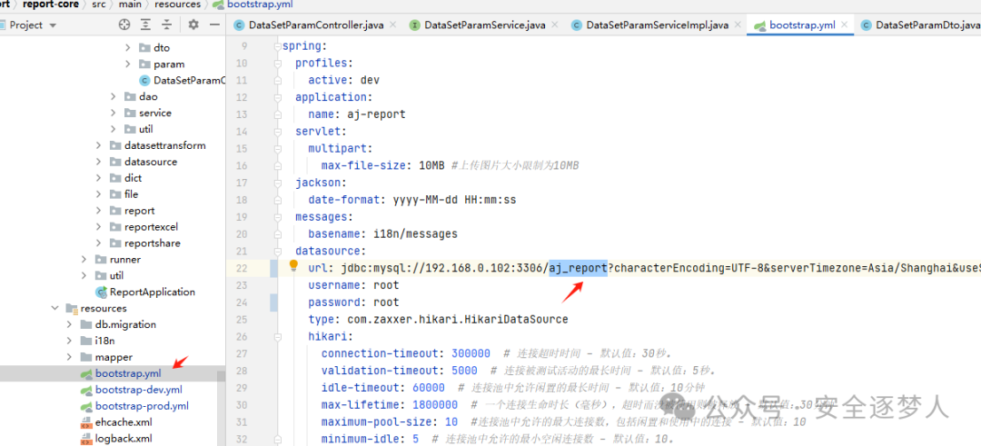
Task: Click 'basename: i18n/messages' text
Action: (383, 234)
